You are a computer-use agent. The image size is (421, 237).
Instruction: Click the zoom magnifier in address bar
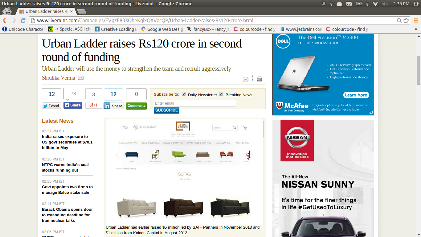coord(399,21)
